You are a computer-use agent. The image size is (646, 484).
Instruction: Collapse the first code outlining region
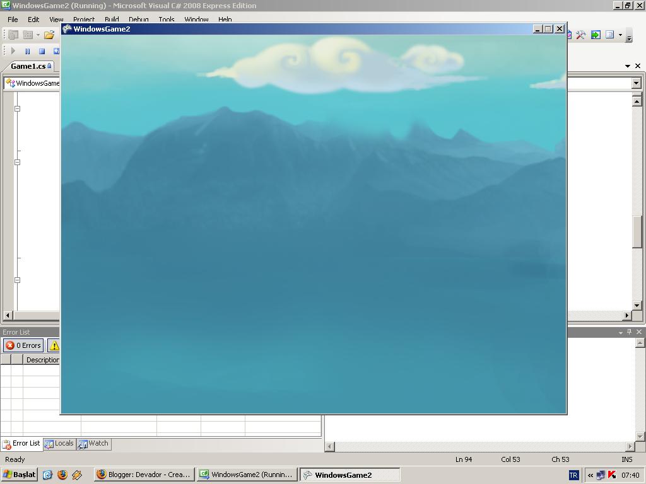pyautogui.click(x=17, y=108)
